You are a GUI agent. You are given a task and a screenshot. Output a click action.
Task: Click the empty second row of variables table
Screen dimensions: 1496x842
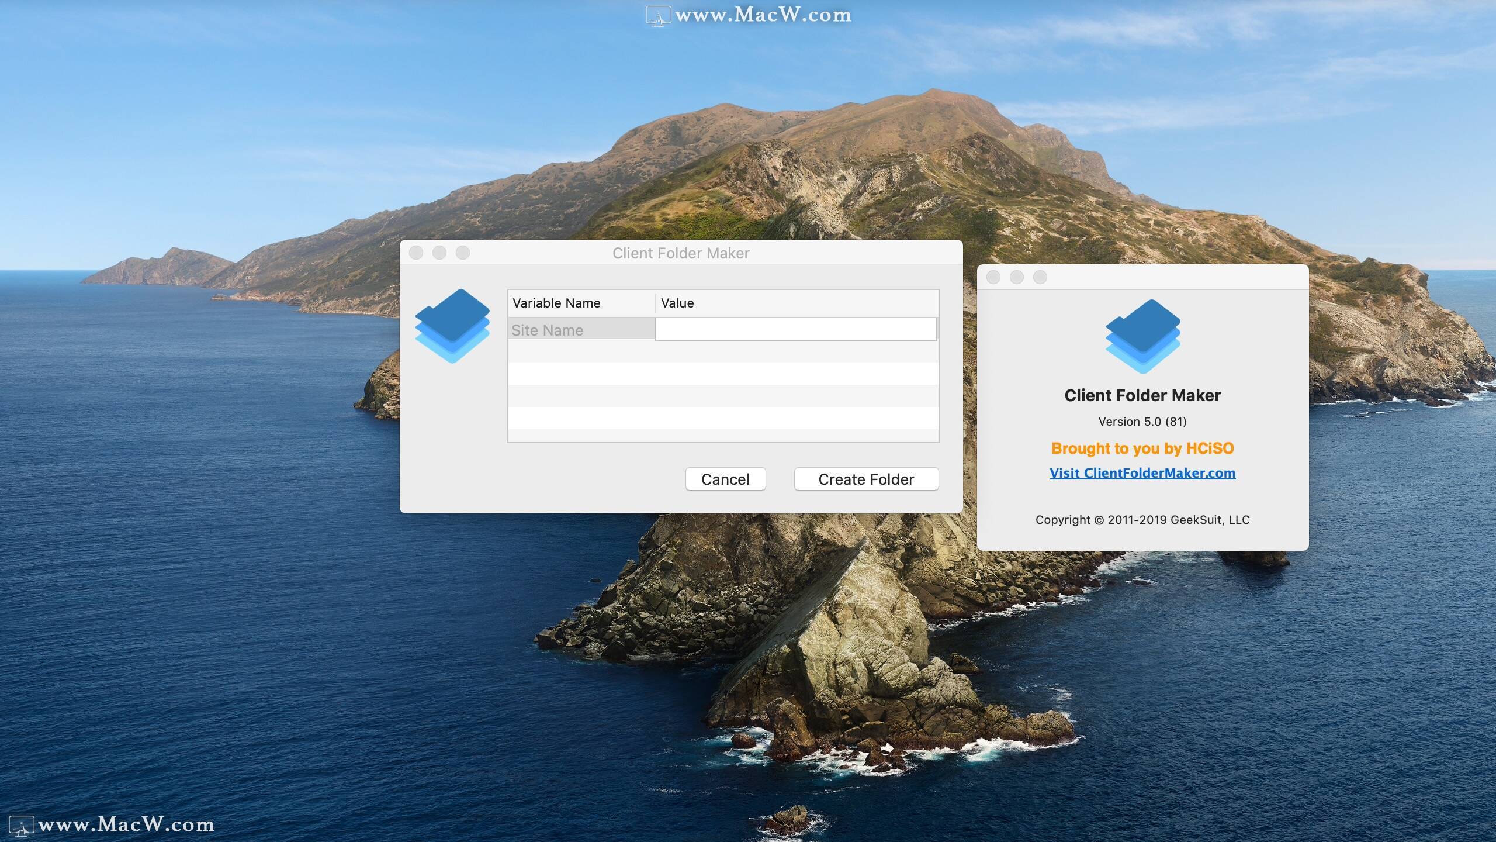click(723, 352)
